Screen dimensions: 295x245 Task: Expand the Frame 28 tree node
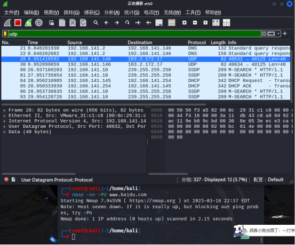(x=4, y=110)
